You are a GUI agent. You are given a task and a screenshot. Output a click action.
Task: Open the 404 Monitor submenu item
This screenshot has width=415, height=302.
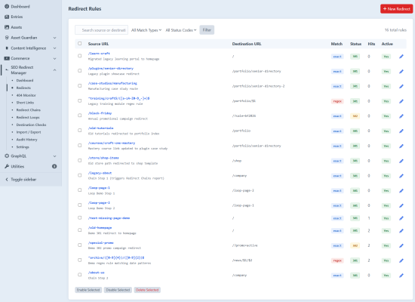pyautogui.click(x=26, y=95)
